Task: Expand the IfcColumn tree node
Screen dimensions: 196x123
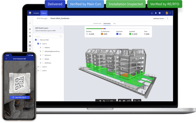Action: click(x=40, y=55)
